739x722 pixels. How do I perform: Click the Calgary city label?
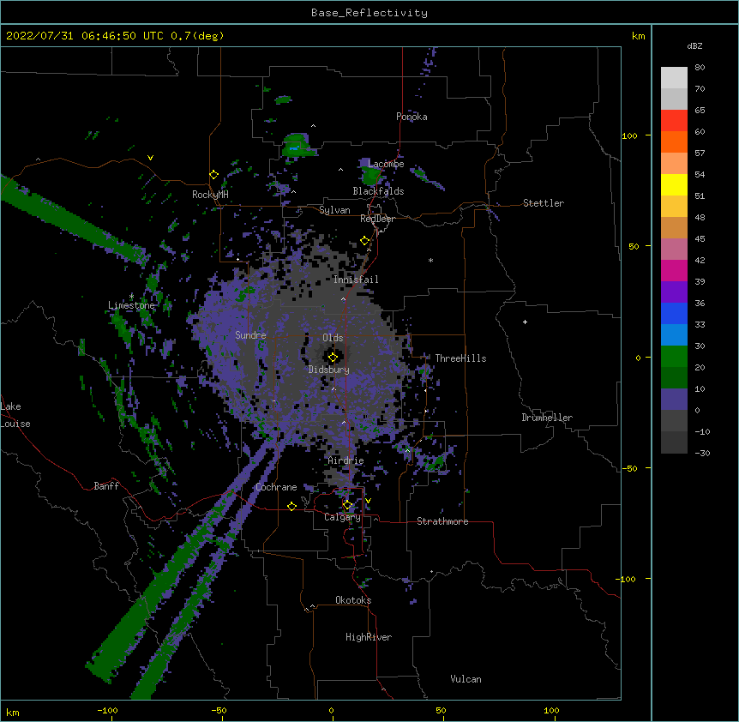(342, 517)
